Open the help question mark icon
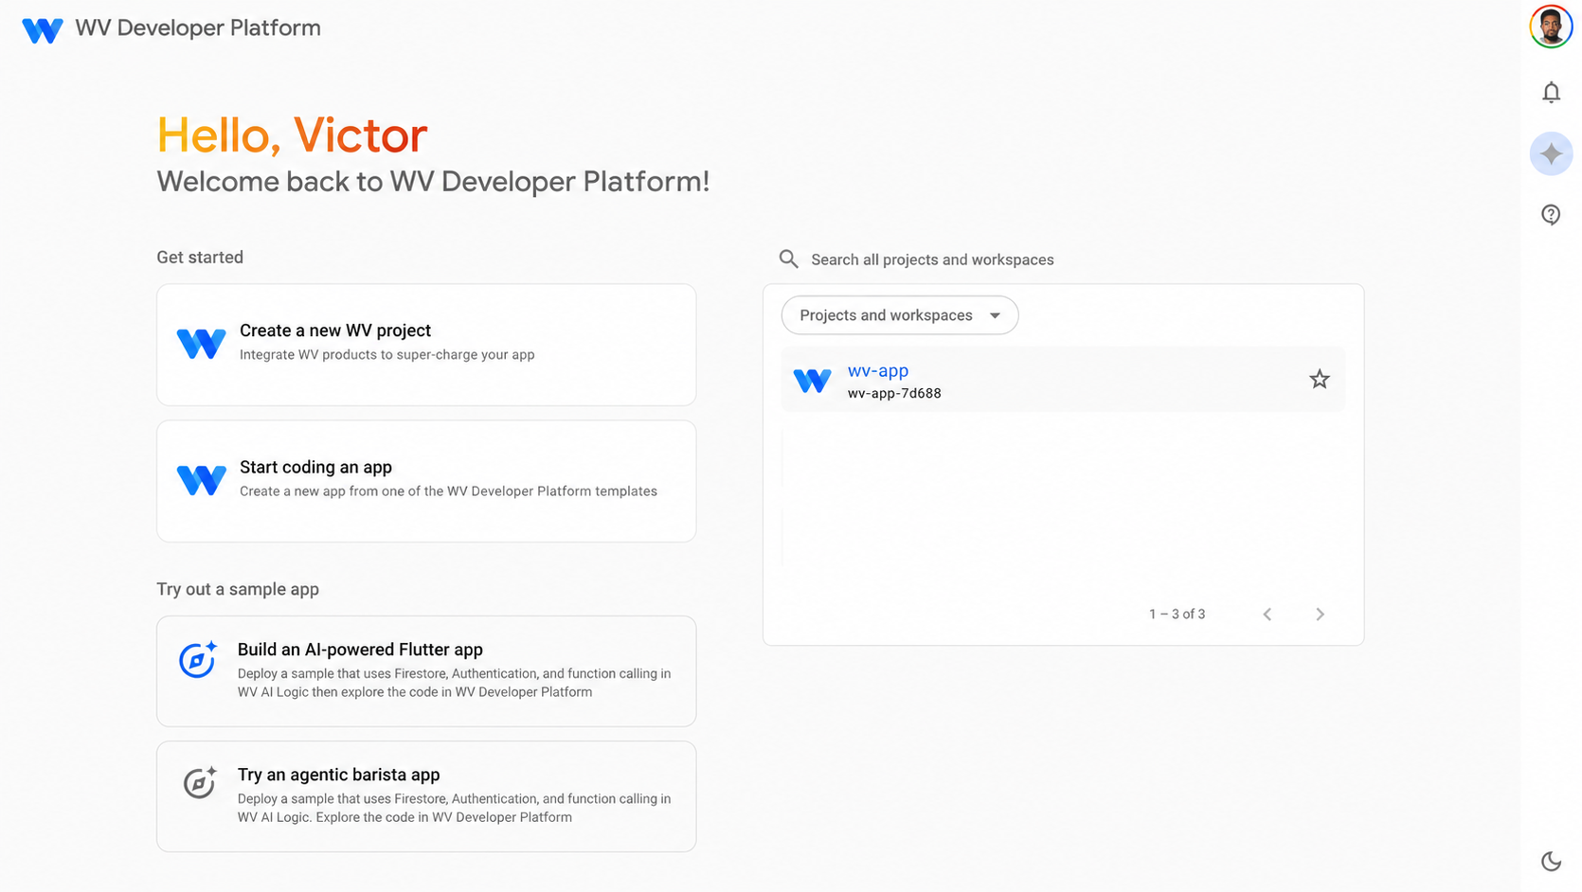This screenshot has height=892, width=1582. pyautogui.click(x=1551, y=215)
